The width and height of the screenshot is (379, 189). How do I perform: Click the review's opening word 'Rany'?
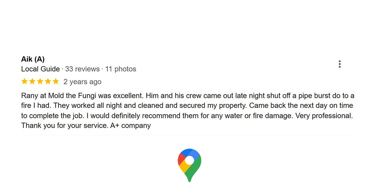(x=30, y=96)
